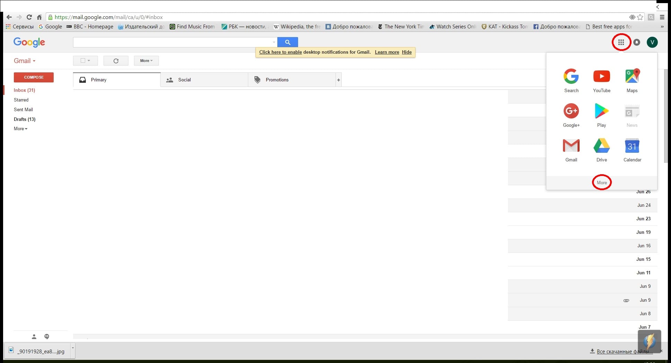Expand the Gmail dropdown label

tap(24, 61)
